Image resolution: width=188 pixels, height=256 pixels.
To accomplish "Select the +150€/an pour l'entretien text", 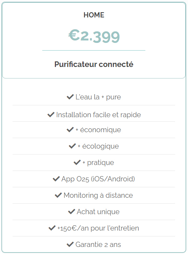I will coord(98,228).
